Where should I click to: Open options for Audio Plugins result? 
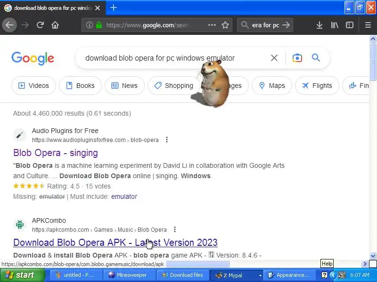167,140
